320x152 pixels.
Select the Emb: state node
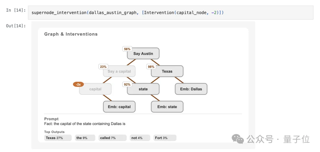click(167, 107)
